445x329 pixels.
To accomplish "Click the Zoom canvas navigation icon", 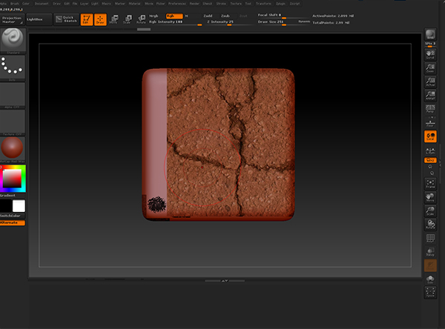I will coord(430,68).
